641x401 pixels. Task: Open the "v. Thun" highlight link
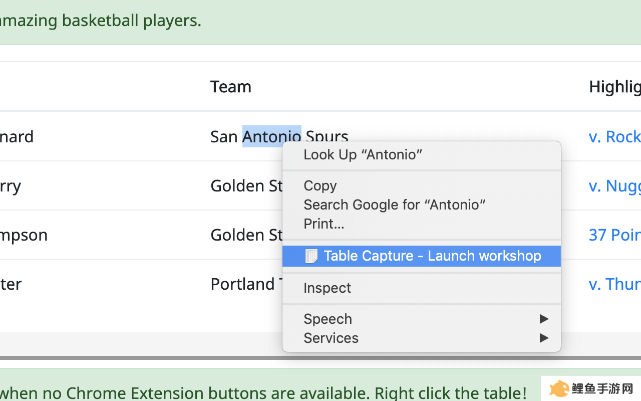(615, 284)
